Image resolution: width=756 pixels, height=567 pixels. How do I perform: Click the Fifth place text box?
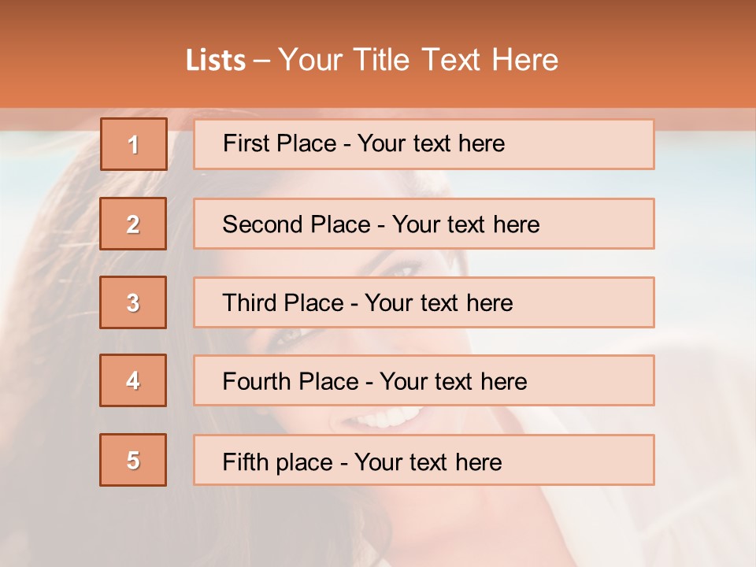point(424,460)
